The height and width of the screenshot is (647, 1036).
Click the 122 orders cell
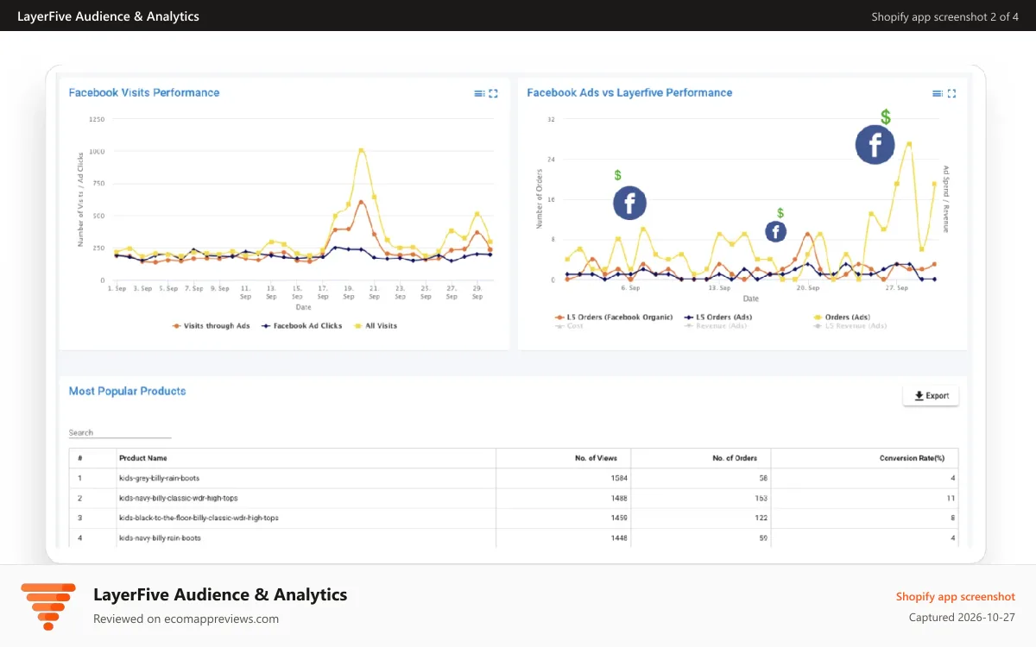702,518
